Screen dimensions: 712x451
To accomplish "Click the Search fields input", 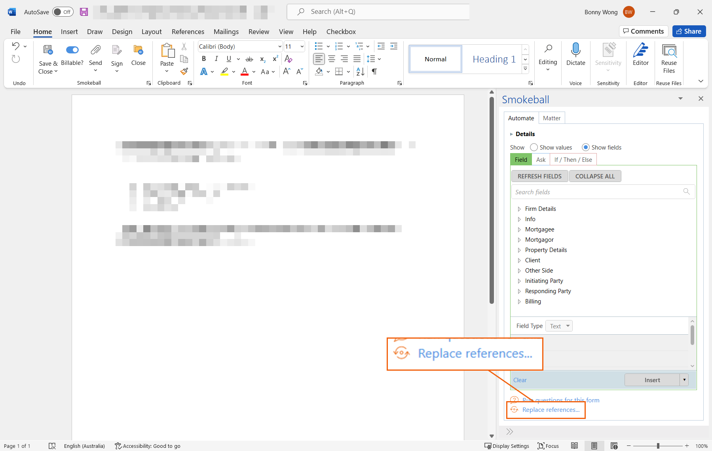I will click(x=603, y=192).
